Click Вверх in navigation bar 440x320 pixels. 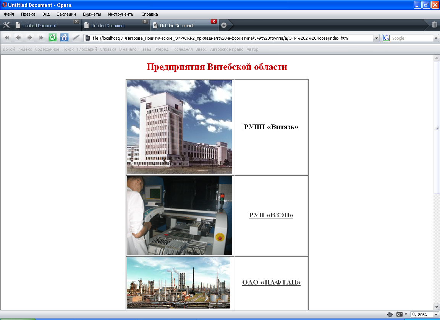click(x=202, y=49)
